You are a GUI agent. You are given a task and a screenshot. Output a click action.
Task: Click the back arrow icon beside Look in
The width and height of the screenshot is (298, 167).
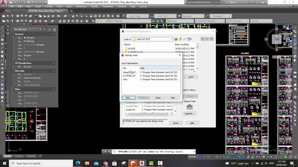176,39
